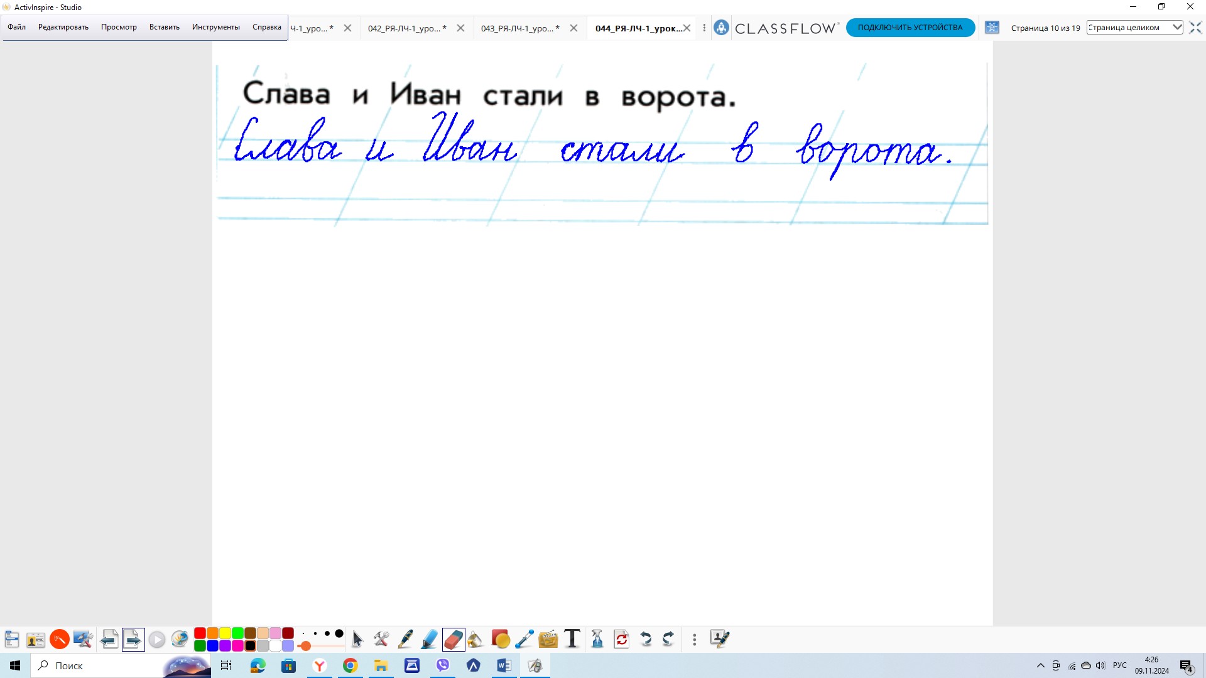
Task: Open the Tools wrench and hammer icon
Action: click(x=381, y=640)
